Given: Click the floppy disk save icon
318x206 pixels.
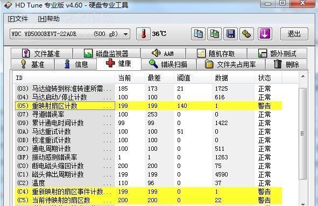Looking at the screenshot, I should tap(231, 34).
